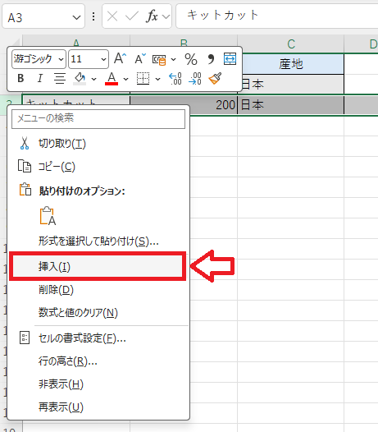Select column C header
378x432 pixels.
point(291,44)
